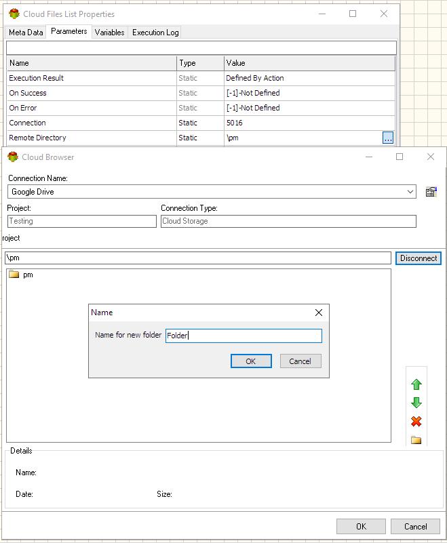The height and width of the screenshot is (543, 447).
Task: Click the Type column header
Action: (200, 63)
